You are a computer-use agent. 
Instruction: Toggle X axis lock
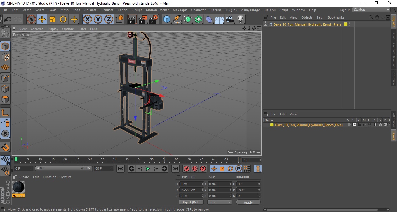(x=88, y=20)
